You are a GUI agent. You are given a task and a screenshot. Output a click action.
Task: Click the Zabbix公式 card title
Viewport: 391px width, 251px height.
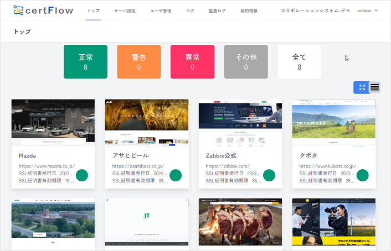point(221,155)
